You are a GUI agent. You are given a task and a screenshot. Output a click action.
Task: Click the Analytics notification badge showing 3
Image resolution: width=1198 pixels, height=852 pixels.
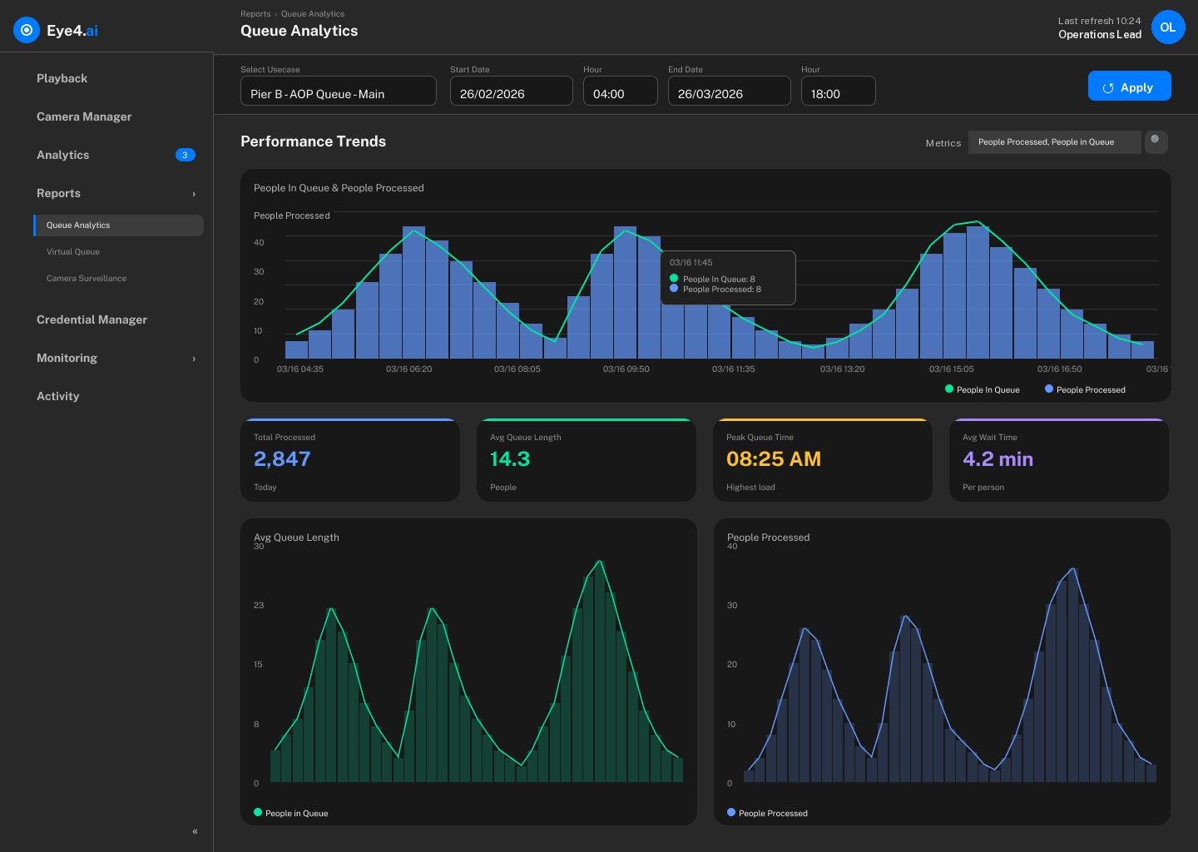click(185, 155)
